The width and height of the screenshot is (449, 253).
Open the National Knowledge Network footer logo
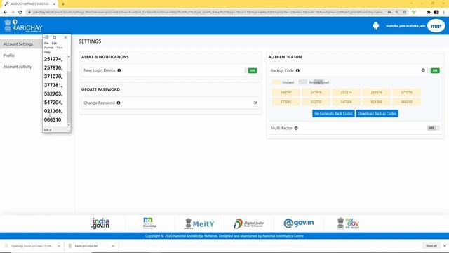click(149, 223)
